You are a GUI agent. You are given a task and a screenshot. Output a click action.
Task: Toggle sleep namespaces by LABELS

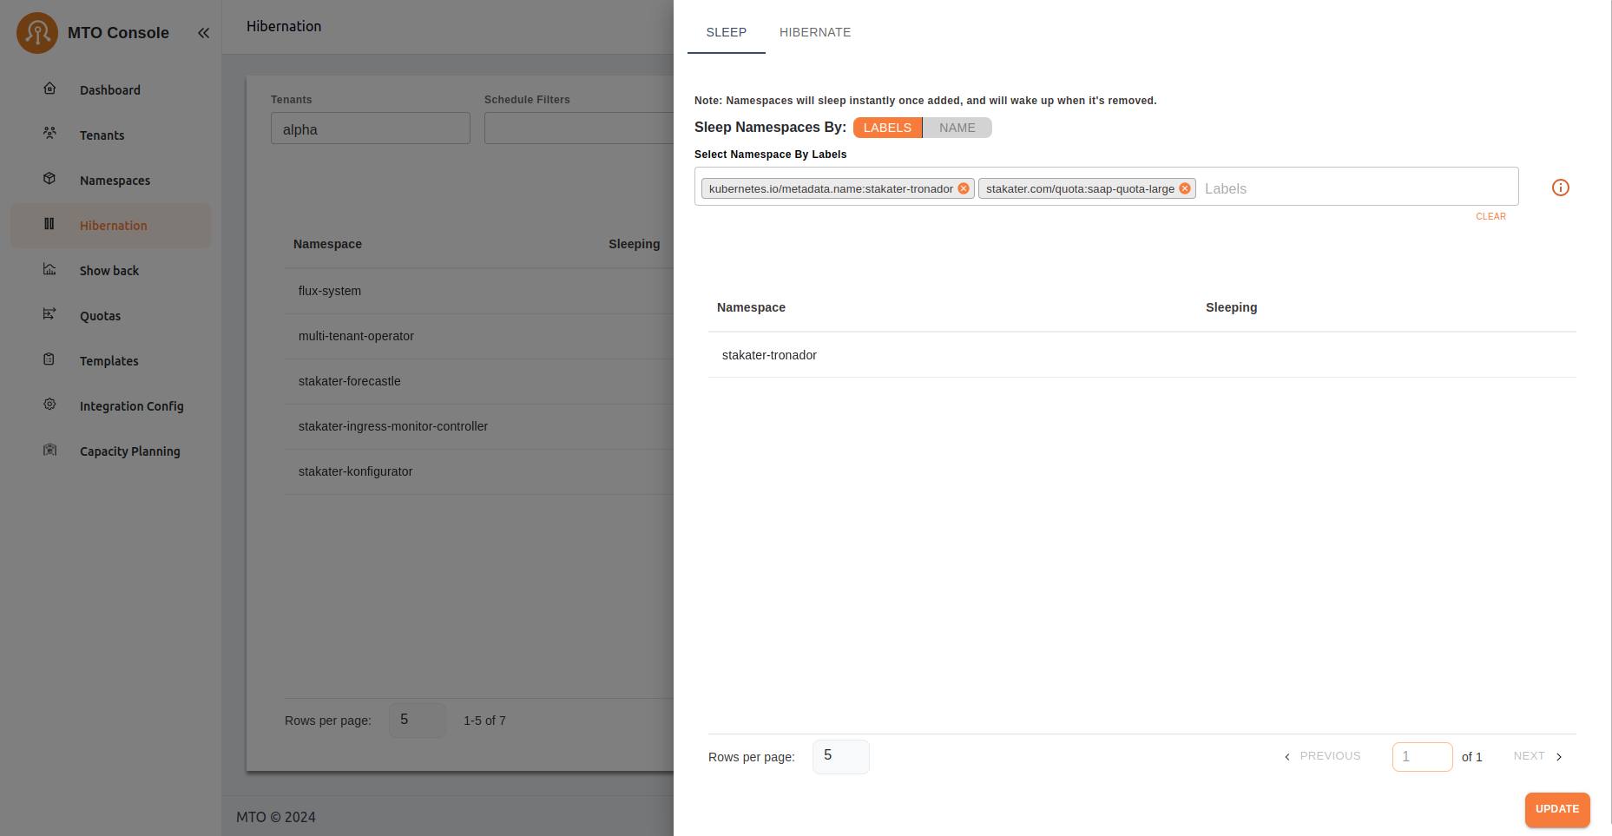pos(887,128)
